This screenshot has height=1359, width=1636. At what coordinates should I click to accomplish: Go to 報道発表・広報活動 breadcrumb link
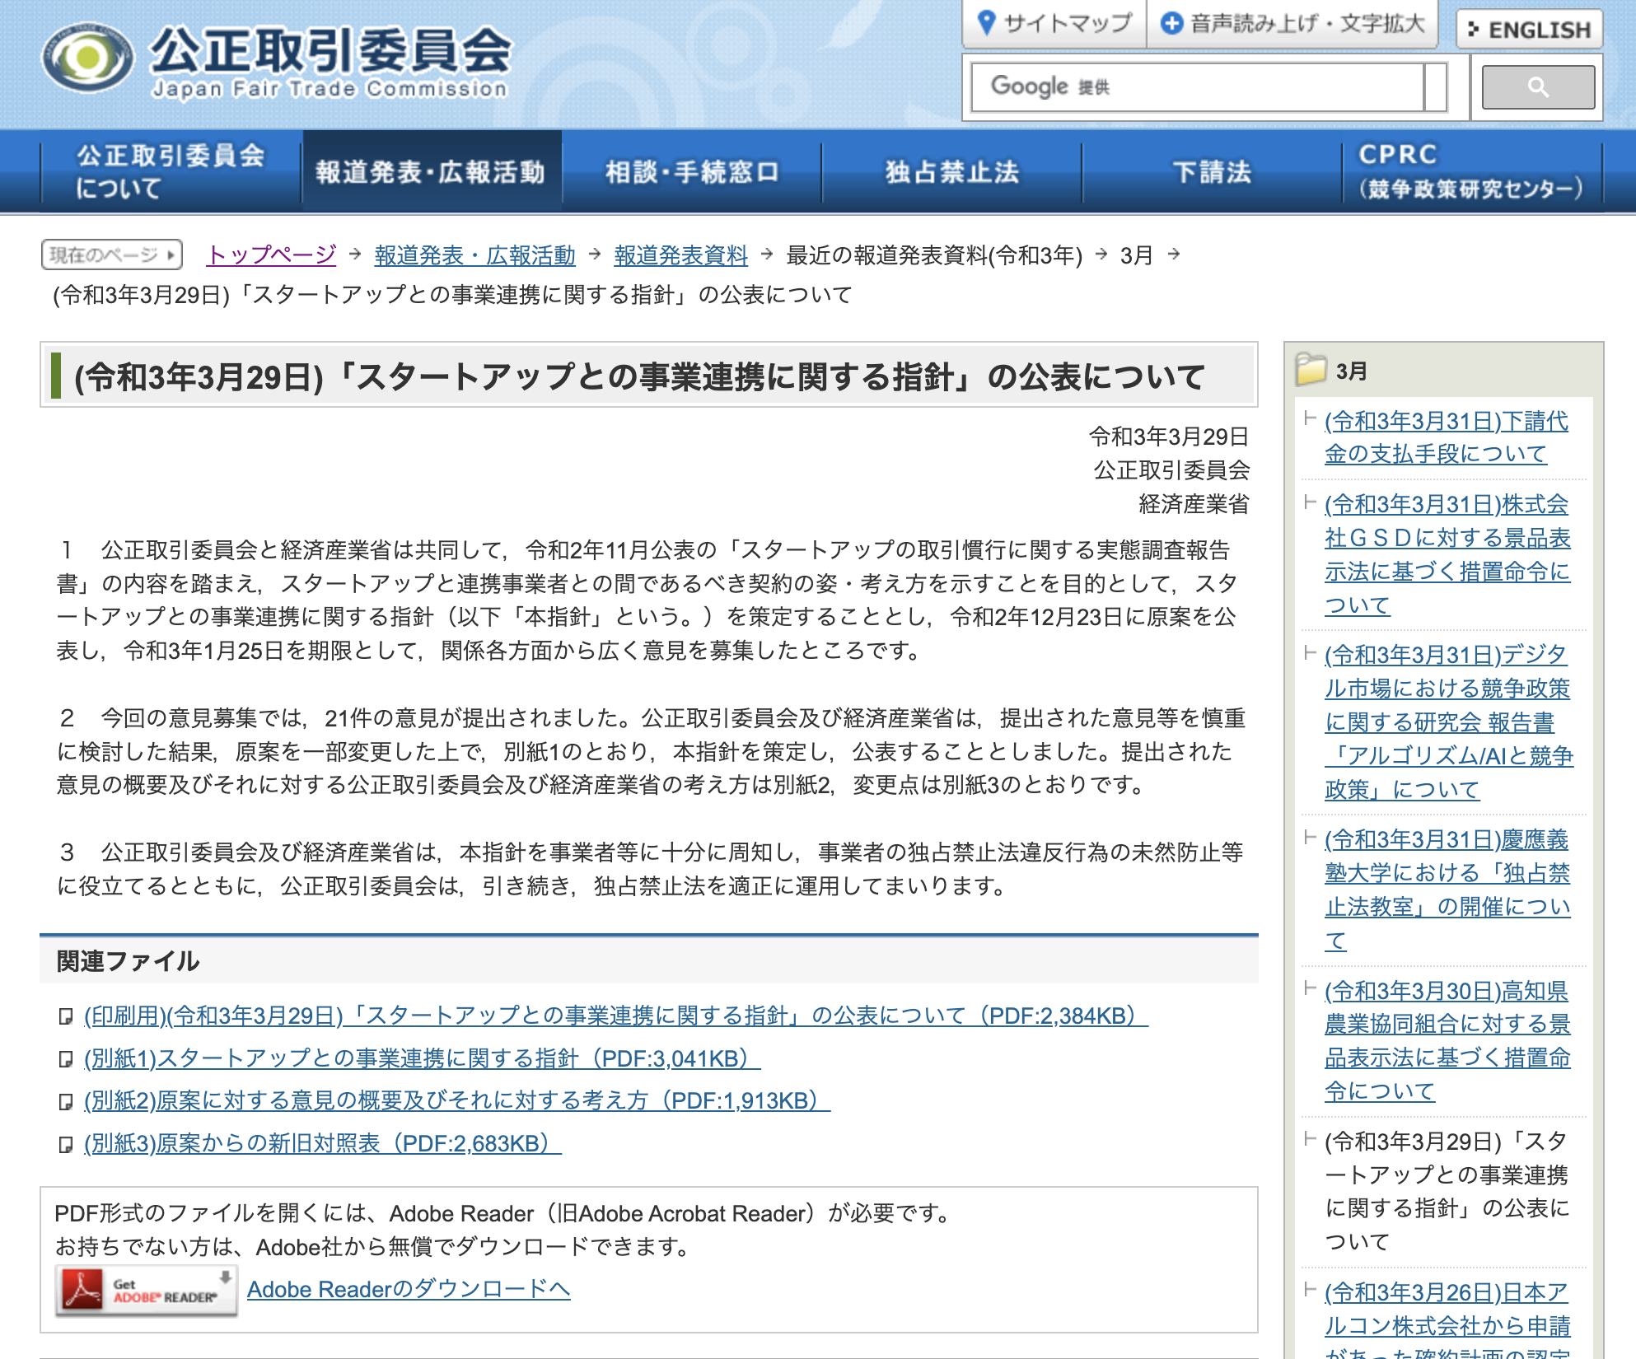[474, 255]
